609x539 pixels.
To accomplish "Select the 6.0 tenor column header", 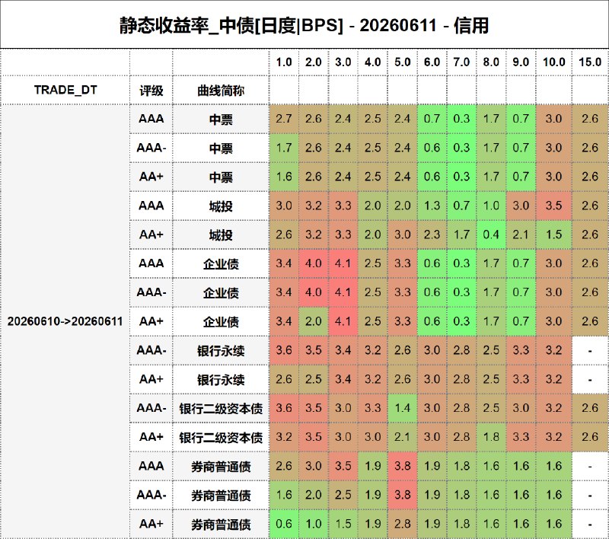I will coord(432,62).
